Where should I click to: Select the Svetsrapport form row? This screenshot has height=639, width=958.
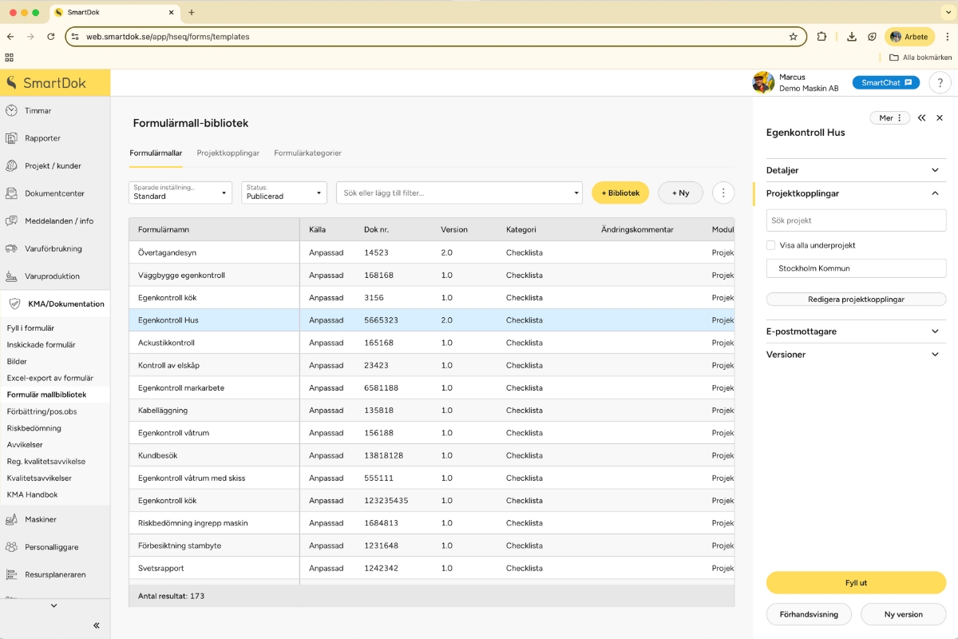(x=431, y=568)
